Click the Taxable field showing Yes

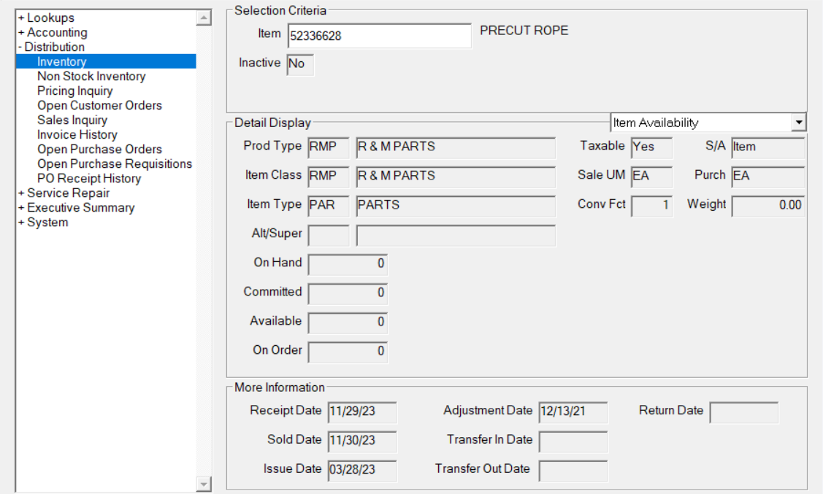point(652,147)
